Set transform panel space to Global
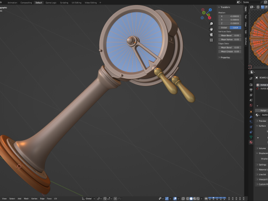The height and width of the screenshot is (201, 268). 224,27
